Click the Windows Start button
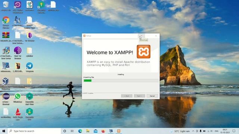The image size is (239, 134). click(x=4, y=131)
